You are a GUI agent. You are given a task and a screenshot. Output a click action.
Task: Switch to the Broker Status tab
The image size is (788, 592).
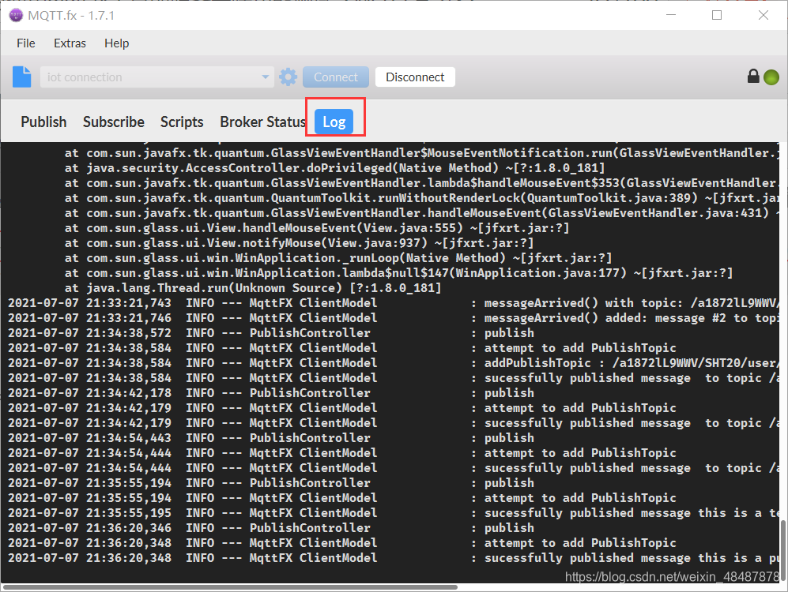pyautogui.click(x=263, y=122)
